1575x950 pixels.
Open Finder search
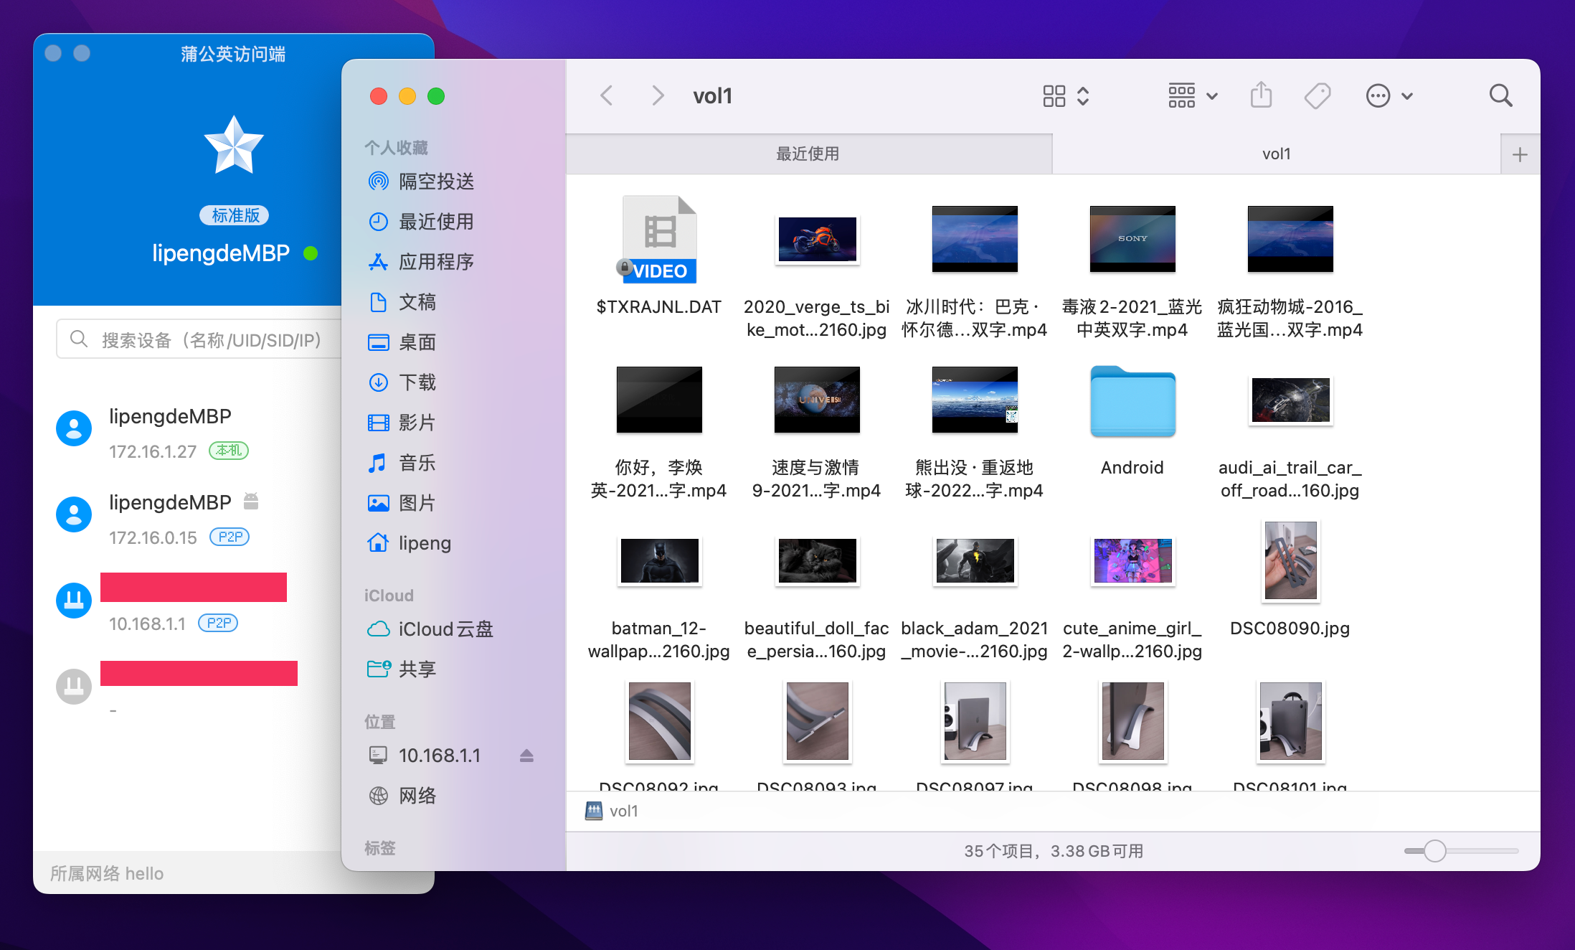pos(1500,96)
